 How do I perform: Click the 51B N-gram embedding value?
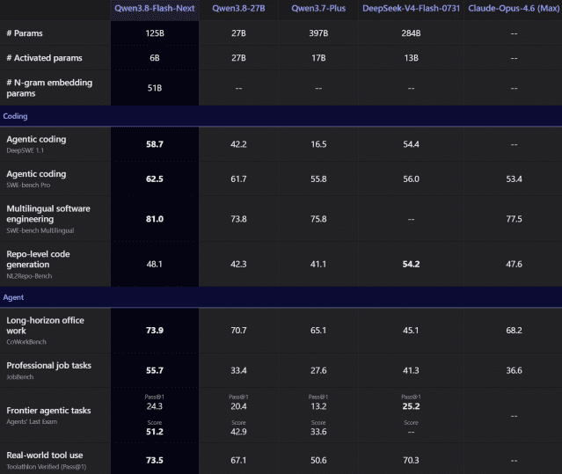(155, 88)
